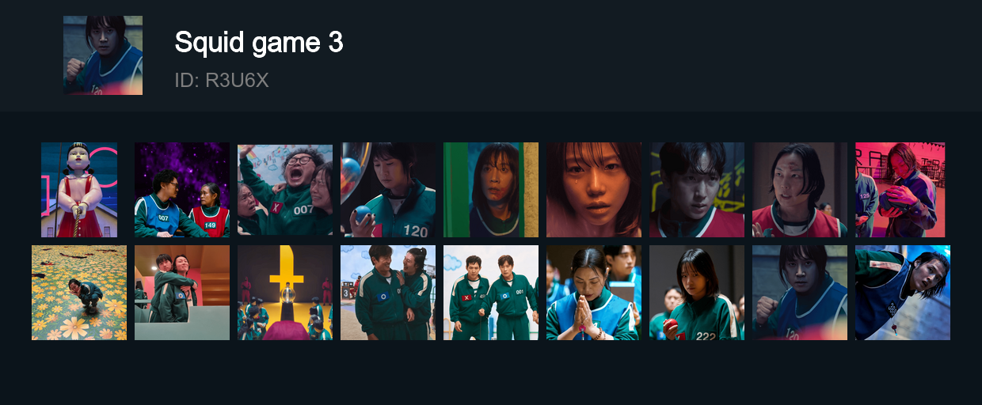982x405 pixels.
Task: Open the red-vest player with bob hair thumbnail
Action: pyautogui.click(x=800, y=190)
